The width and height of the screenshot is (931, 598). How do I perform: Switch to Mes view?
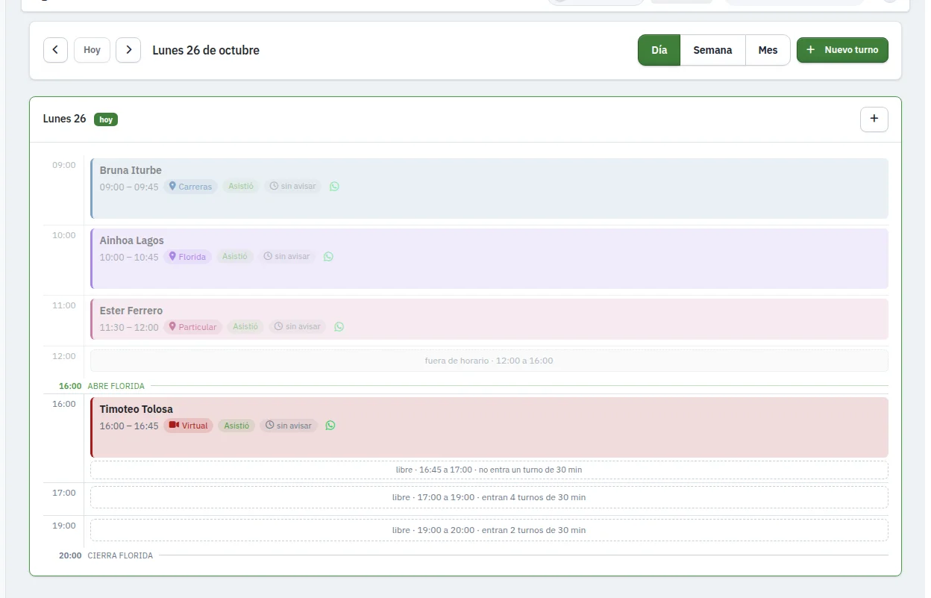(x=768, y=50)
